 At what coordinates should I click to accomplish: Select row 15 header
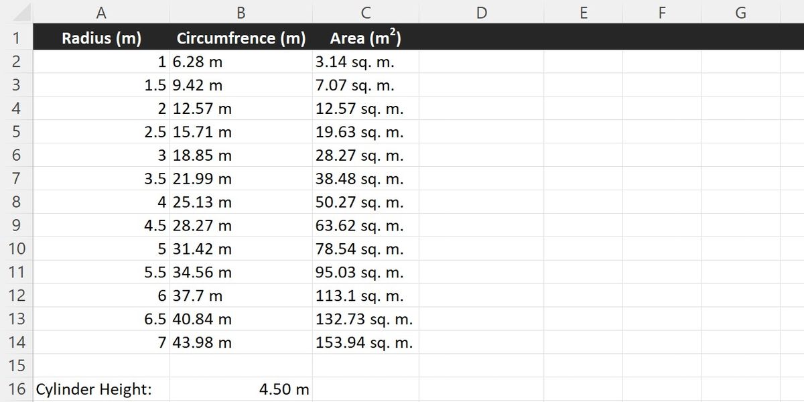(x=16, y=366)
